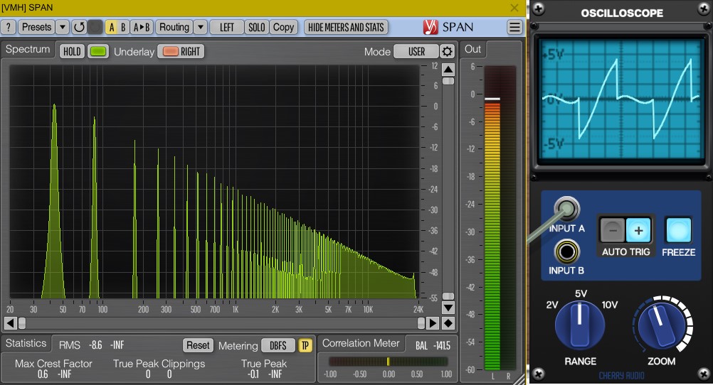
Task: Open the Presets menu
Action: pos(37,27)
